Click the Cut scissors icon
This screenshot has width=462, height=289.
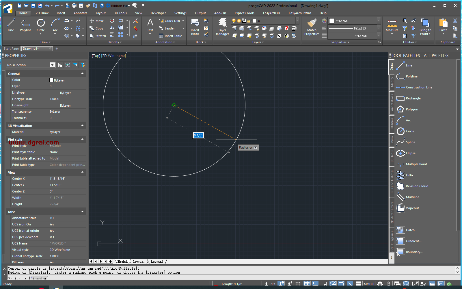pyautogui.click(x=455, y=21)
